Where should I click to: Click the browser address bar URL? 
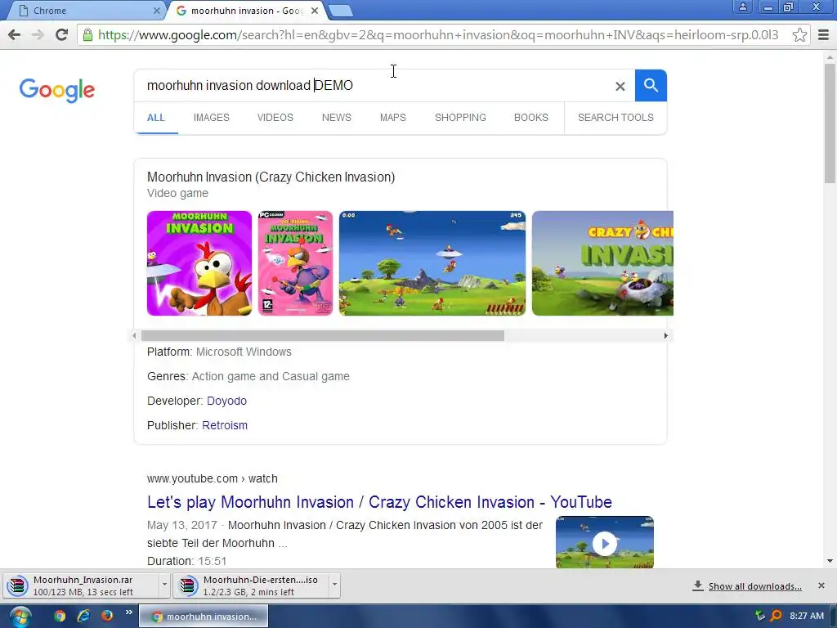(438, 35)
